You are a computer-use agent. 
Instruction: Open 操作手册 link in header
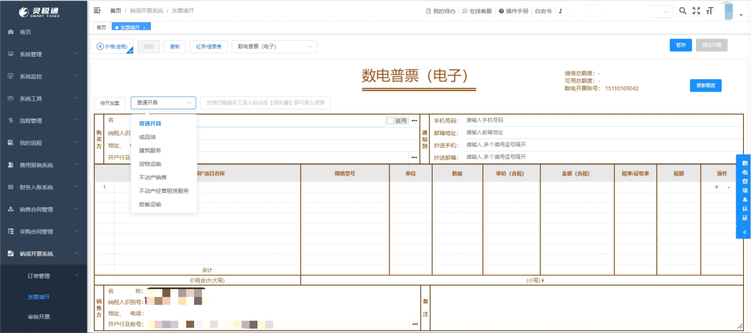tap(513, 11)
